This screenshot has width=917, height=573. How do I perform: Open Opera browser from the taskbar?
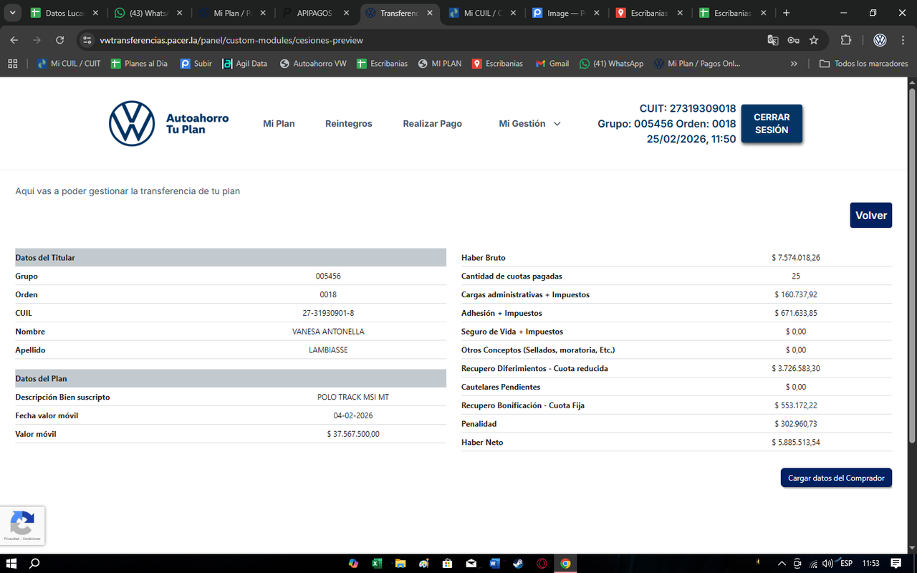click(x=542, y=564)
